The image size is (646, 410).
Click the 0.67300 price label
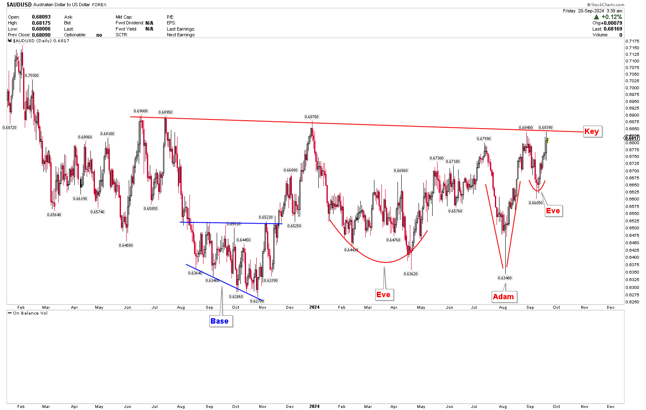click(x=437, y=158)
